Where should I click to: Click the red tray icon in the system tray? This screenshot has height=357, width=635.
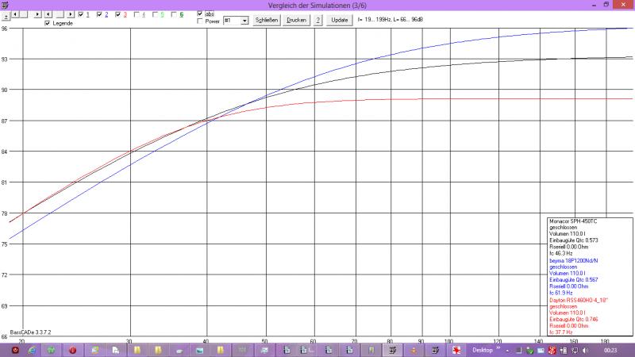(x=552, y=351)
